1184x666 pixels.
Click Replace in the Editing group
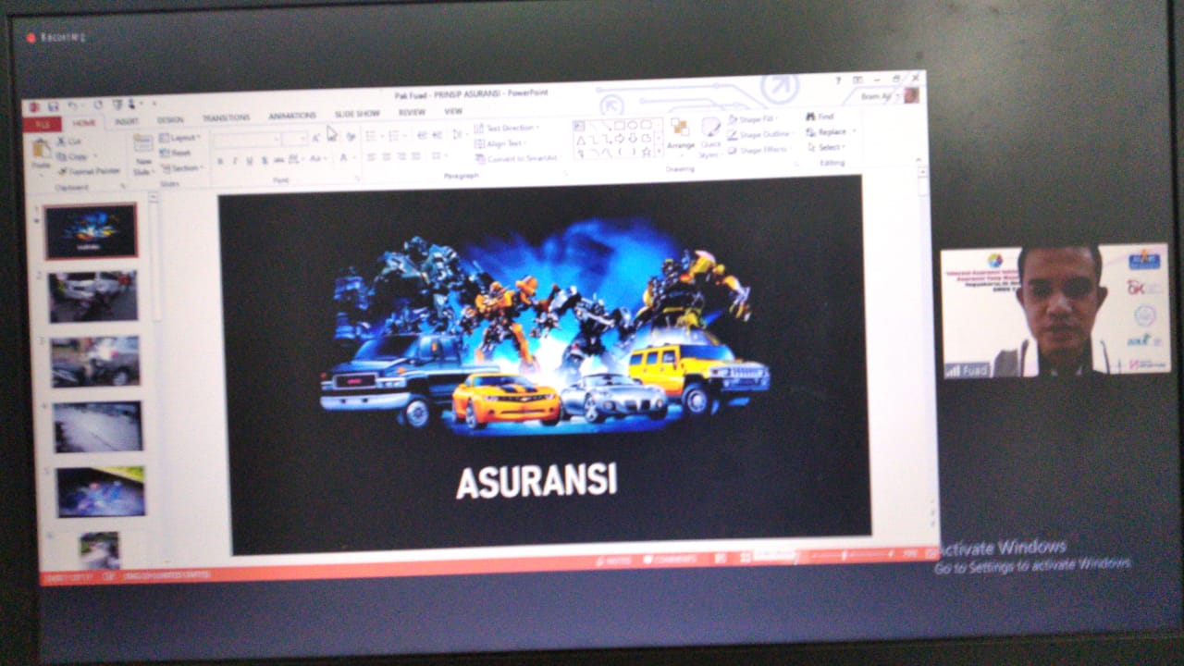click(x=830, y=131)
